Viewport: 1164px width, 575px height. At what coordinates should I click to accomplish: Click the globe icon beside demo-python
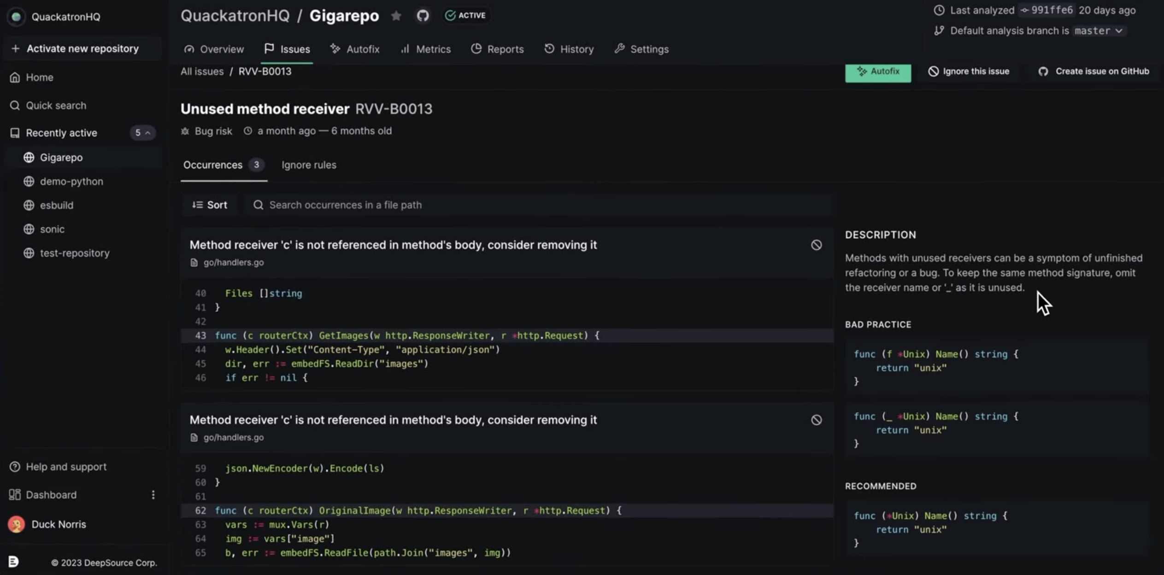tap(29, 182)
